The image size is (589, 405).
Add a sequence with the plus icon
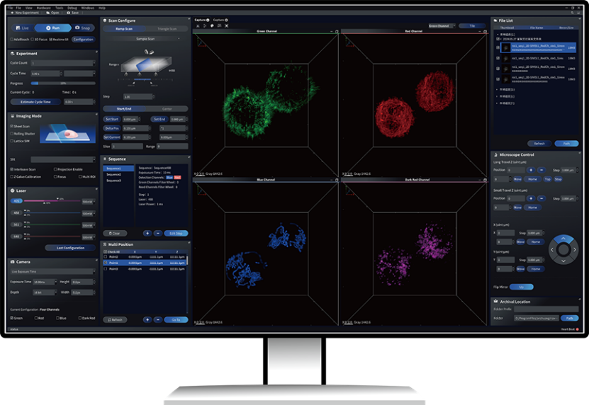point(147,233)
